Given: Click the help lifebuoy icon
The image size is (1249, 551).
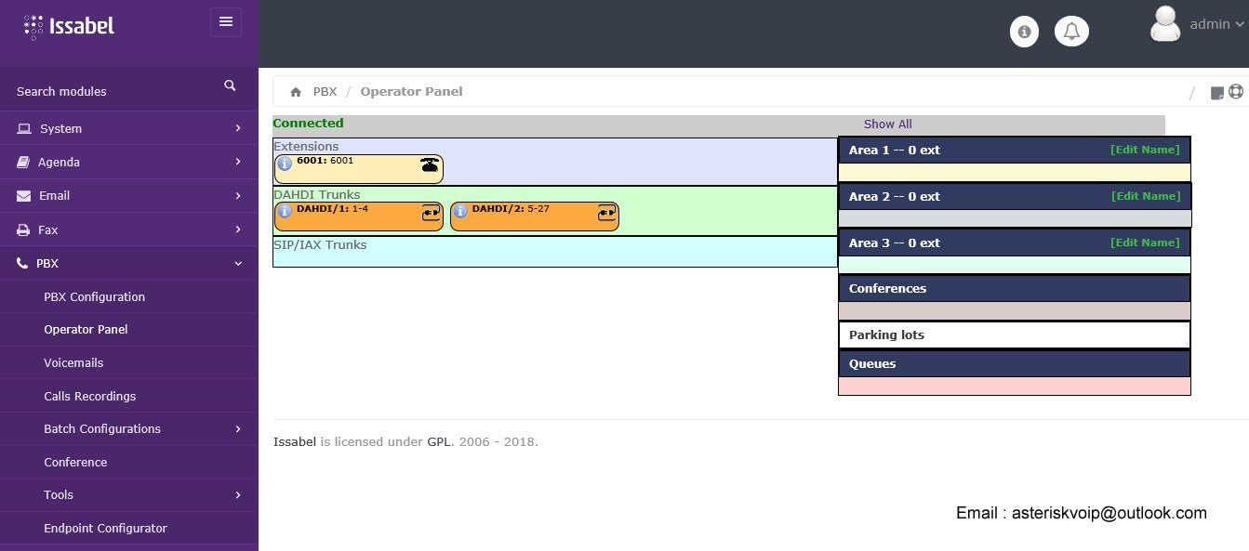Looking at the screenshot, I should (1235, 91).
